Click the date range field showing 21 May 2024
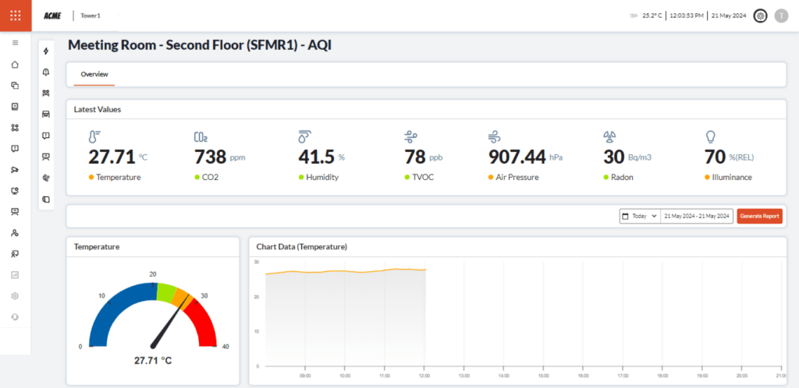This screenshot has height=388, width=799. [695, 216]
